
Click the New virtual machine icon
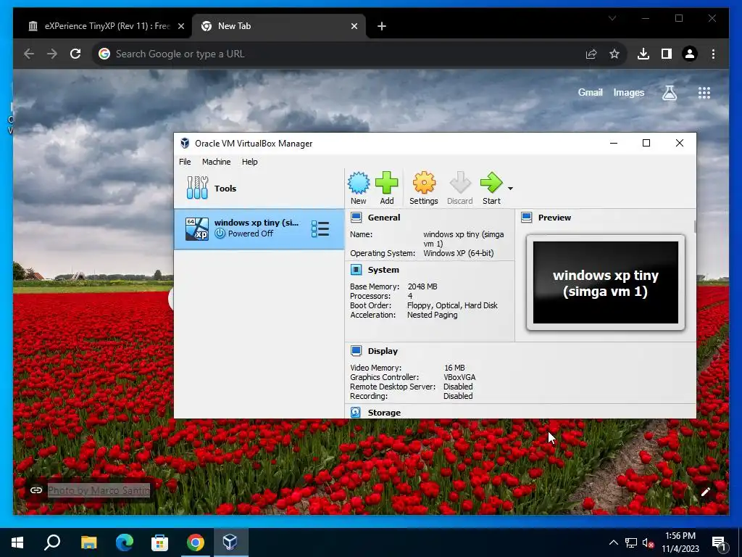358,188
